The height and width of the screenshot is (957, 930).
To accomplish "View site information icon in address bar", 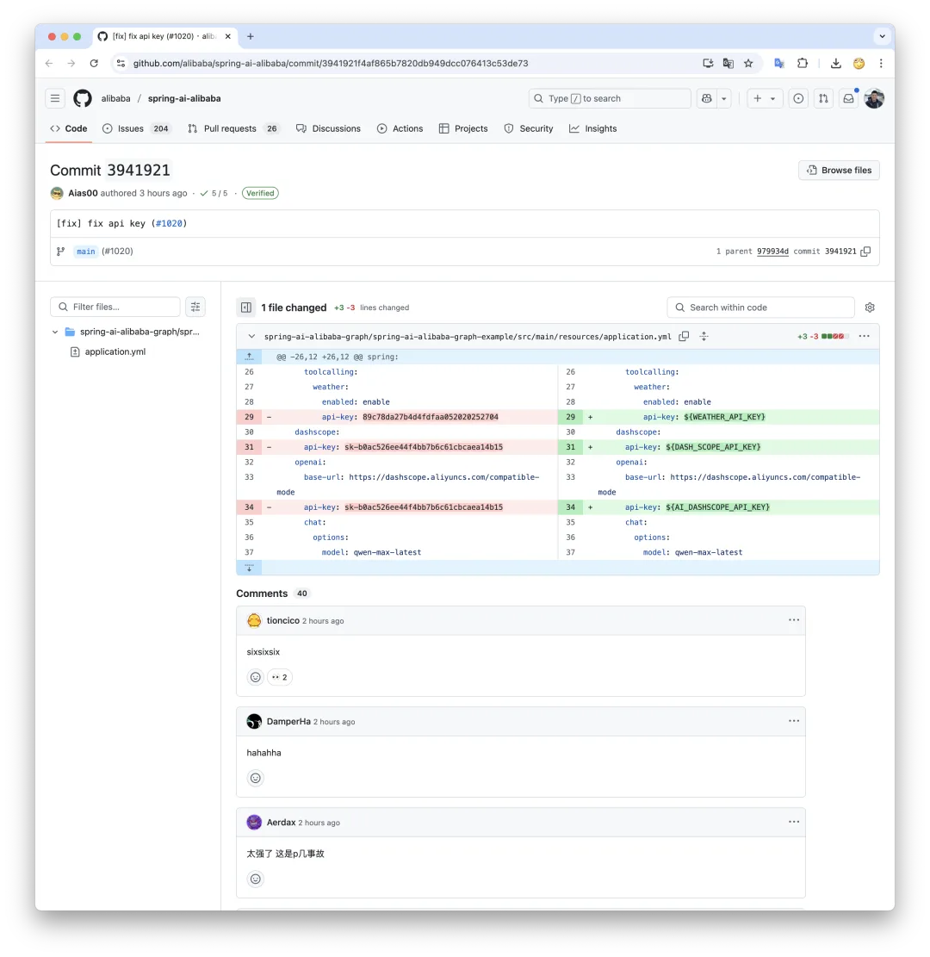I will (x=121, y=63).
